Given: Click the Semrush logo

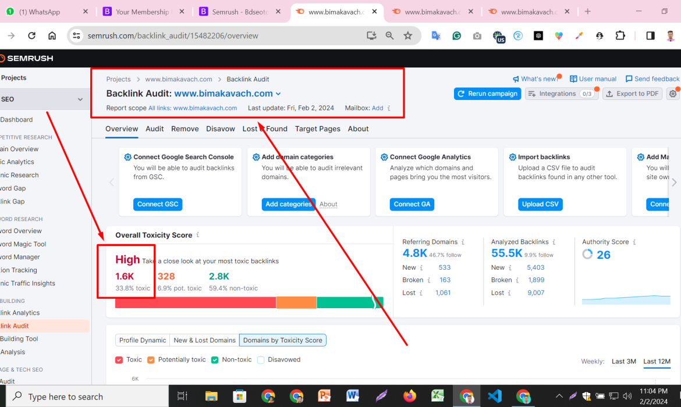Looking at the screenshot, I should 27,58.
